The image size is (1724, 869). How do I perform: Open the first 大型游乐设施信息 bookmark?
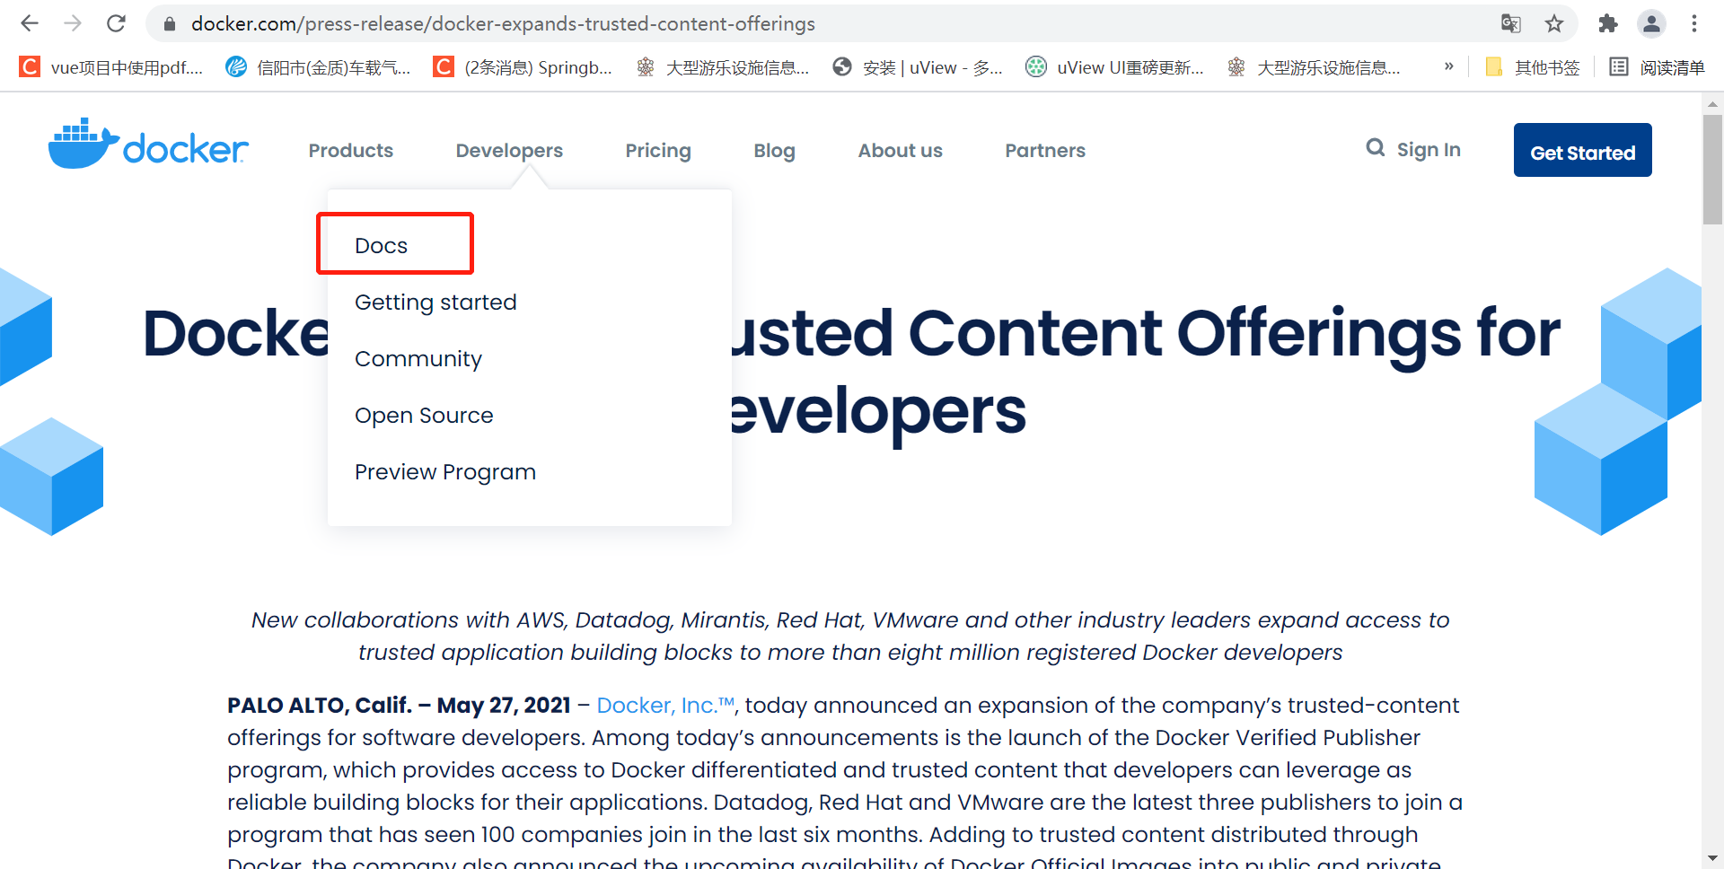pos(723,67)
